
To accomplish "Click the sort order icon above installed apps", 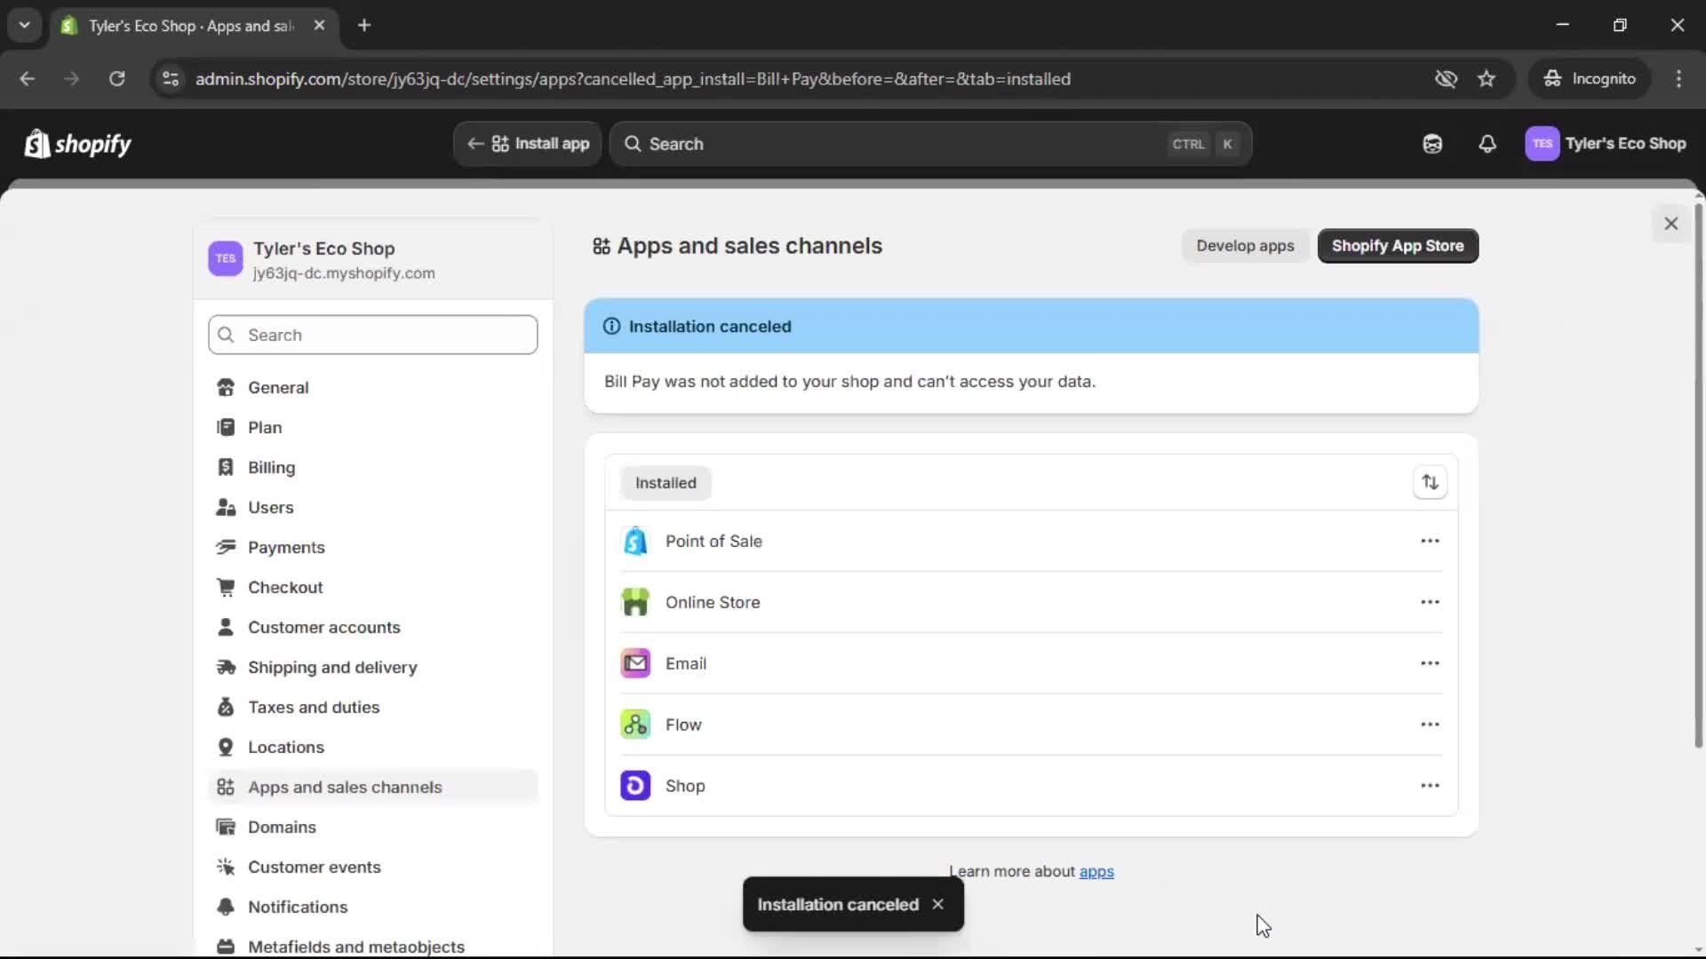I will tap(1430, 481).
